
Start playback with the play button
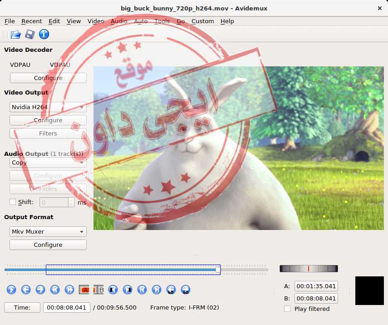tap(11, 290)
